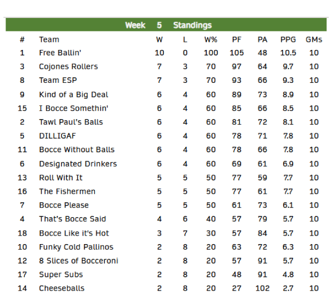
Task: Open The Fishermen team entry
Action: (x=67, y=192)
